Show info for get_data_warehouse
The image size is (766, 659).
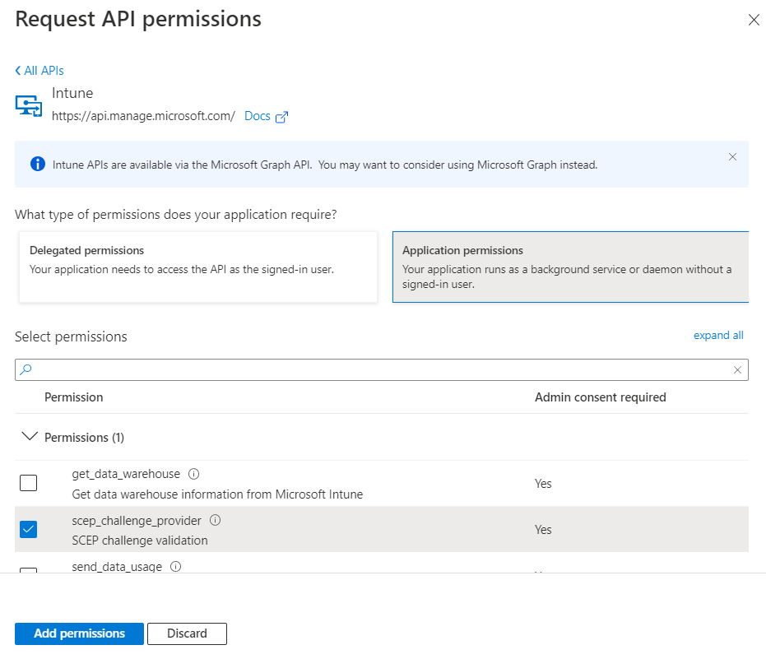[194, 474]
